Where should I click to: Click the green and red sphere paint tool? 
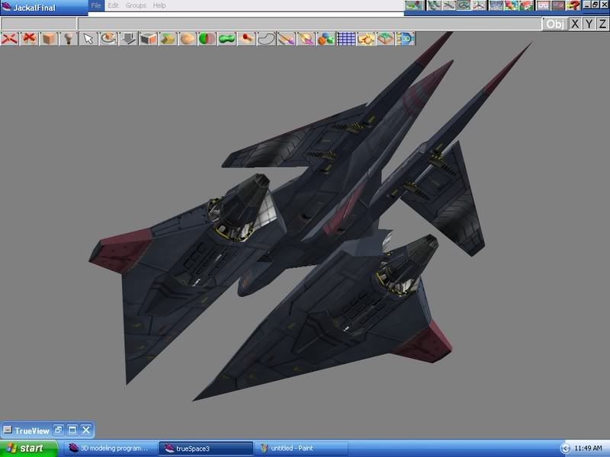click(207, 39)
